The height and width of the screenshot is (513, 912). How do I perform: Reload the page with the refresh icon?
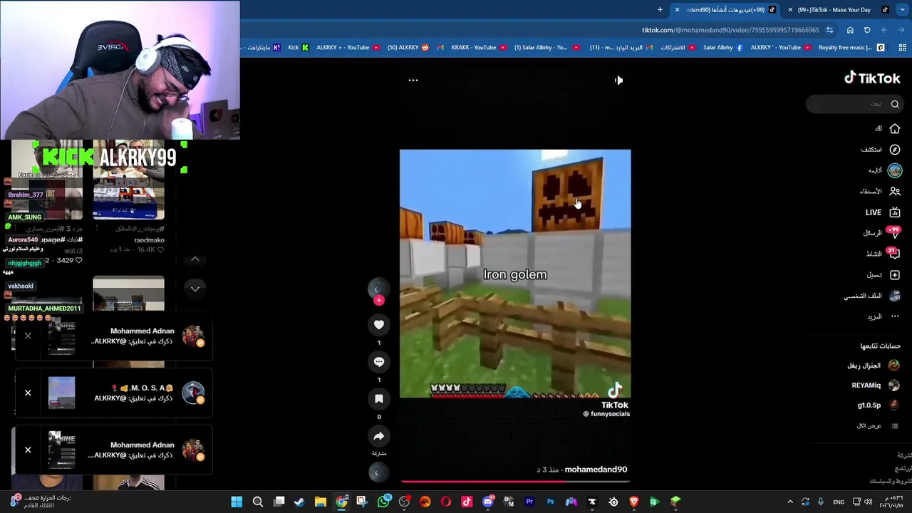click(x=867, y=30)
